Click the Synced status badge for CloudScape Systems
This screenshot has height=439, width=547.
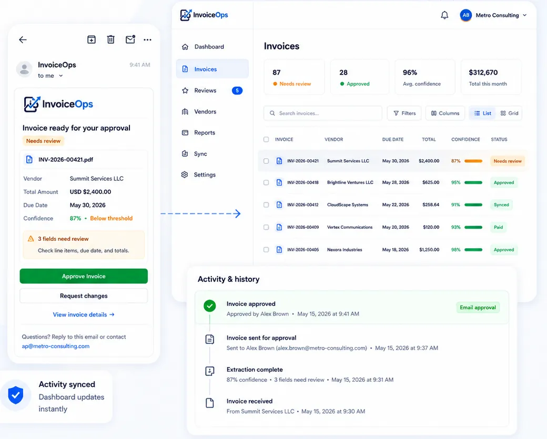tap(501, 205)
